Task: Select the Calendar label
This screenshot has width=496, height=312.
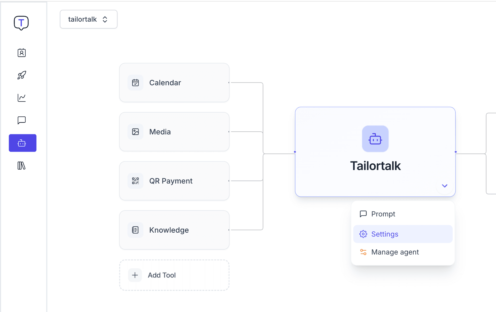Action: 165,83
